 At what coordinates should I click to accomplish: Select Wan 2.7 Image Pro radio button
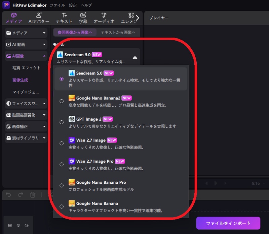[62, 164]
